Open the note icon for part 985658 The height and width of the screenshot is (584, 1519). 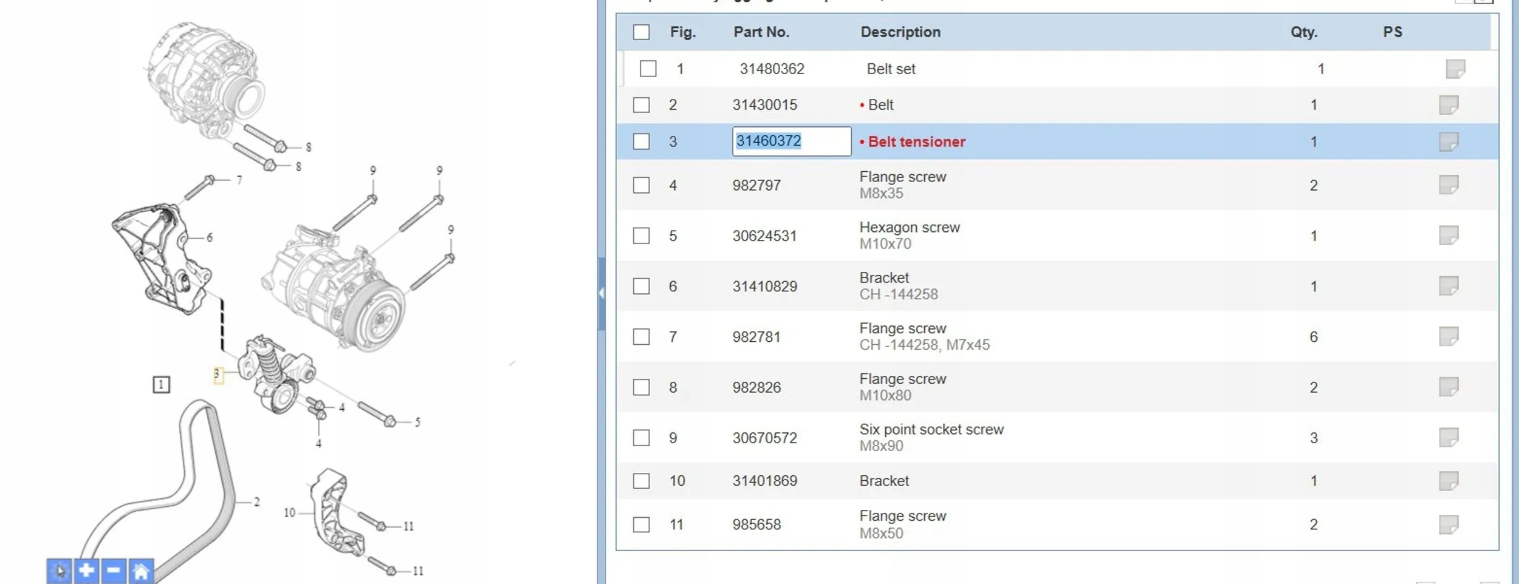pyautogui.click(x=1449, y=525)
